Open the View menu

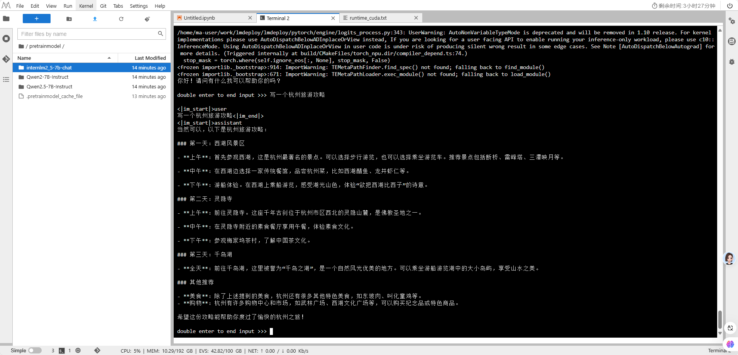tap(51, 6)
